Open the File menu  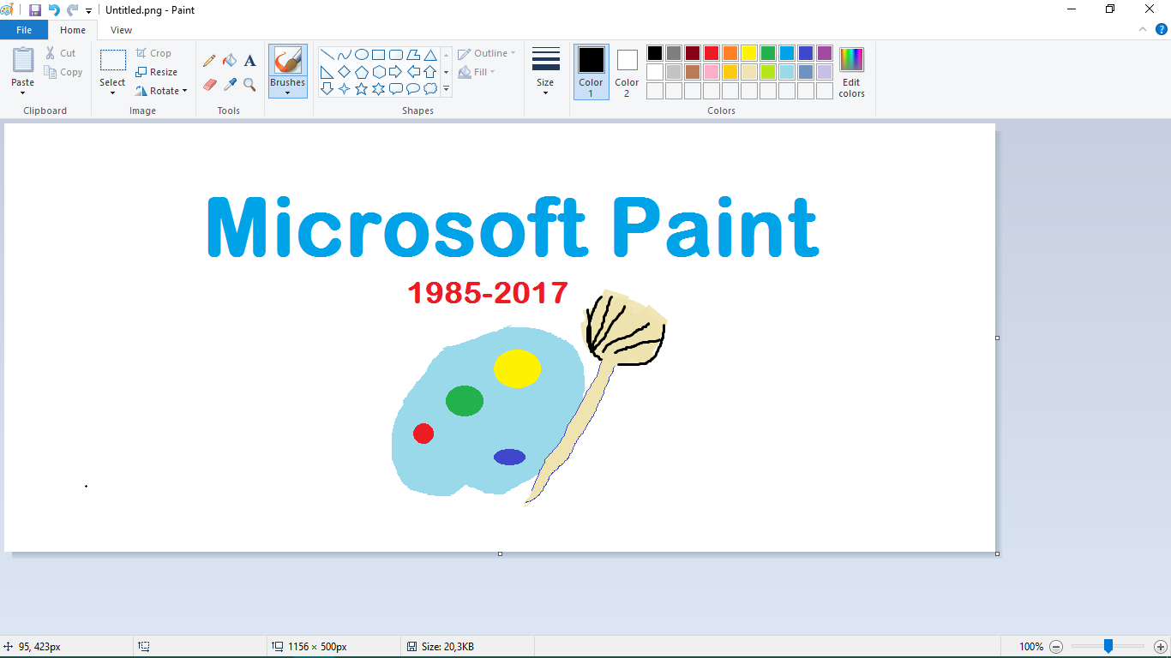point(24,29)
